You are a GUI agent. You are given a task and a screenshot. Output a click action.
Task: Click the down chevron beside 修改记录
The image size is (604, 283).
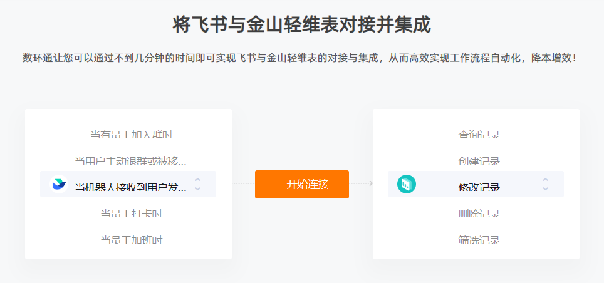click(546, 188)
